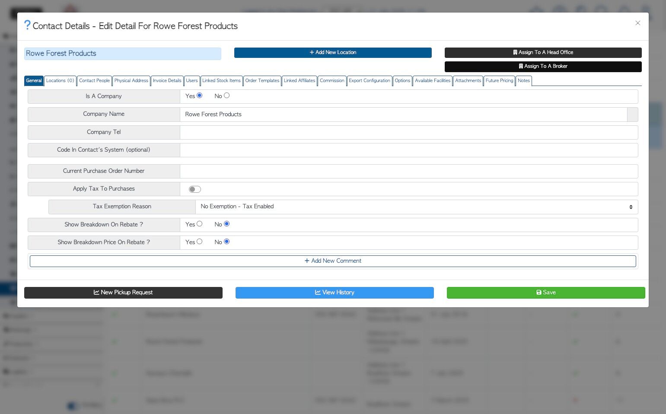Open View History
Image resolution: width=666 pixels, height=414 pixels.
coord(335,293)
